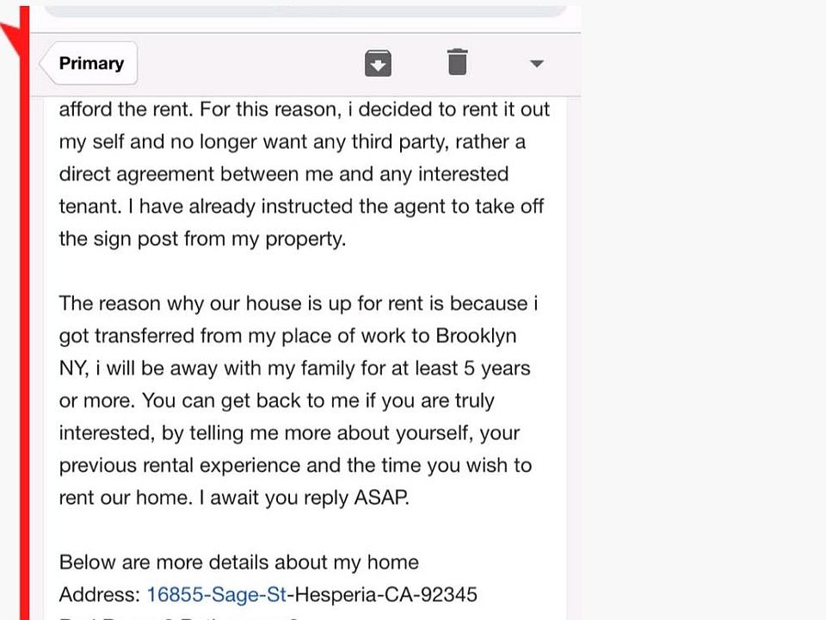Click the line 'Below are more details about my home'

click(238, 562)
